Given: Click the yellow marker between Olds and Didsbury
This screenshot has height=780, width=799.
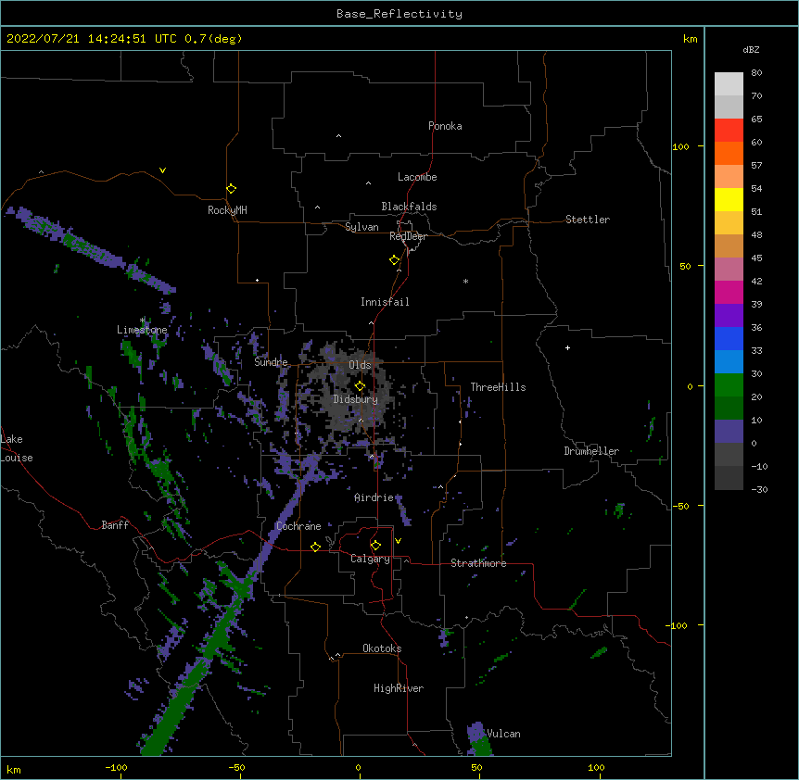Looking at the screenshot, I should tap(361, 386).
